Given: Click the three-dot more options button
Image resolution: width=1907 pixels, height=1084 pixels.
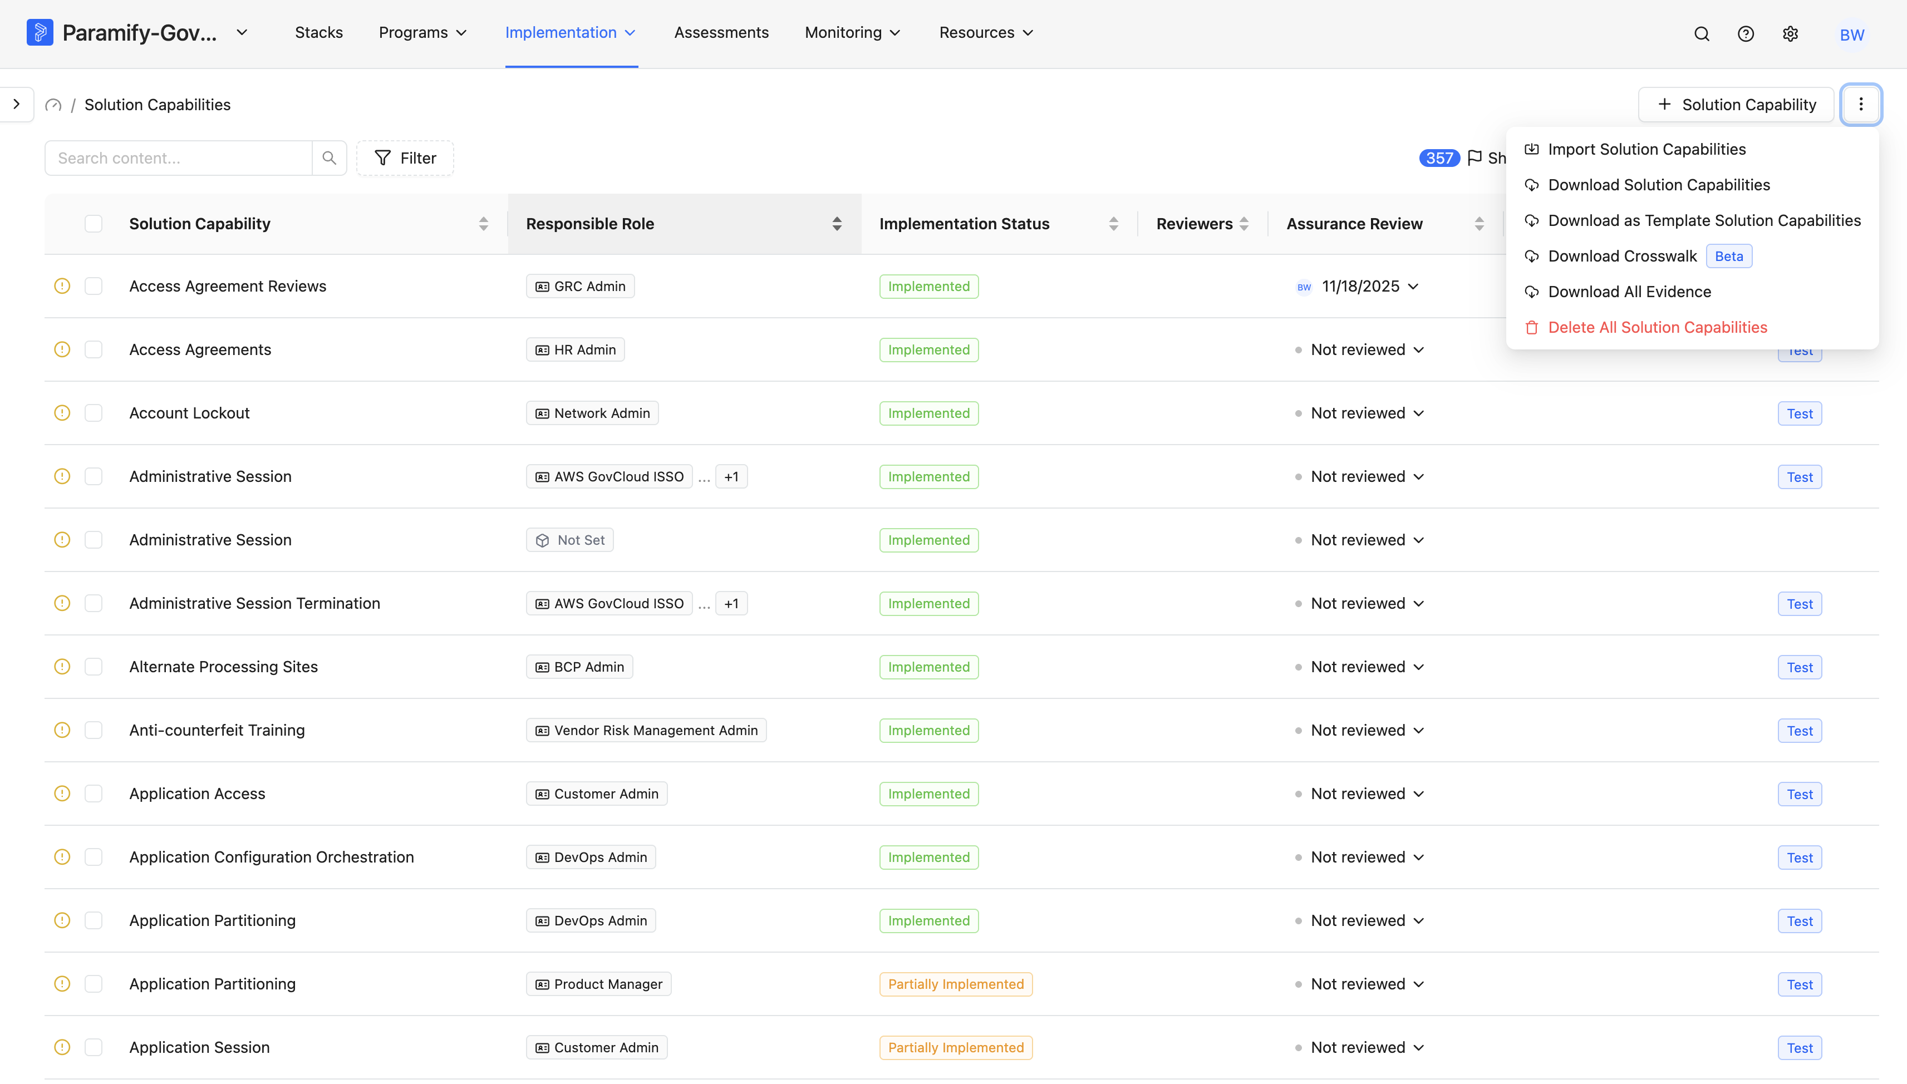Looking at the screenshot, I should 1861,104.
